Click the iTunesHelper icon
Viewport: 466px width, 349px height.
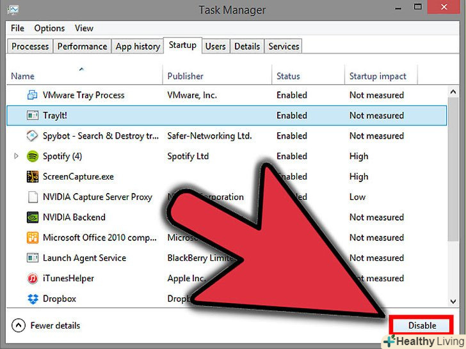33,279
